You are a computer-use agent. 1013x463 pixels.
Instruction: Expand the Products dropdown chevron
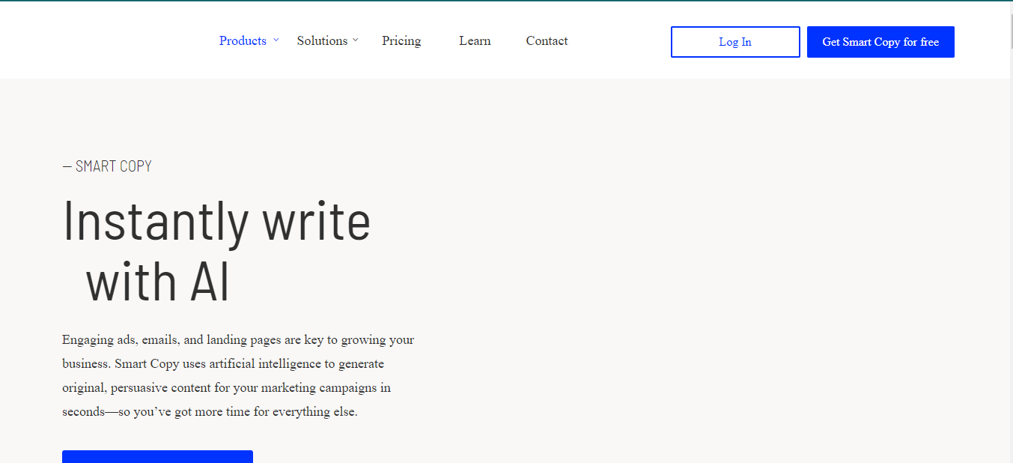276,40
